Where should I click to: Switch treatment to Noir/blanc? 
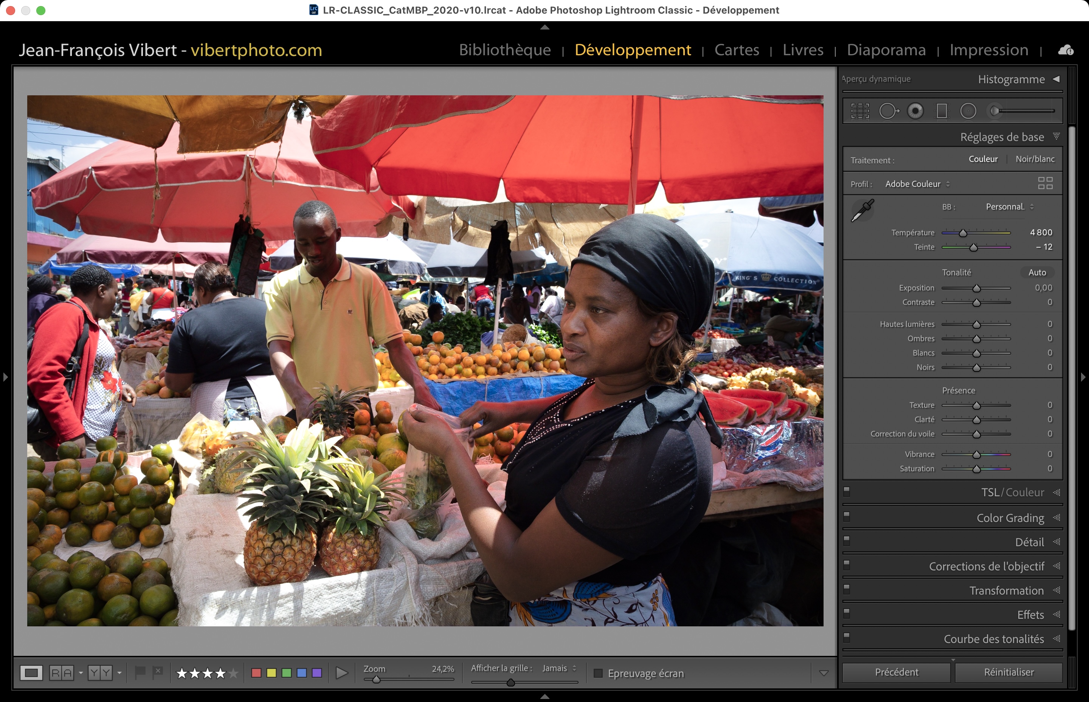pos(1035,159)
